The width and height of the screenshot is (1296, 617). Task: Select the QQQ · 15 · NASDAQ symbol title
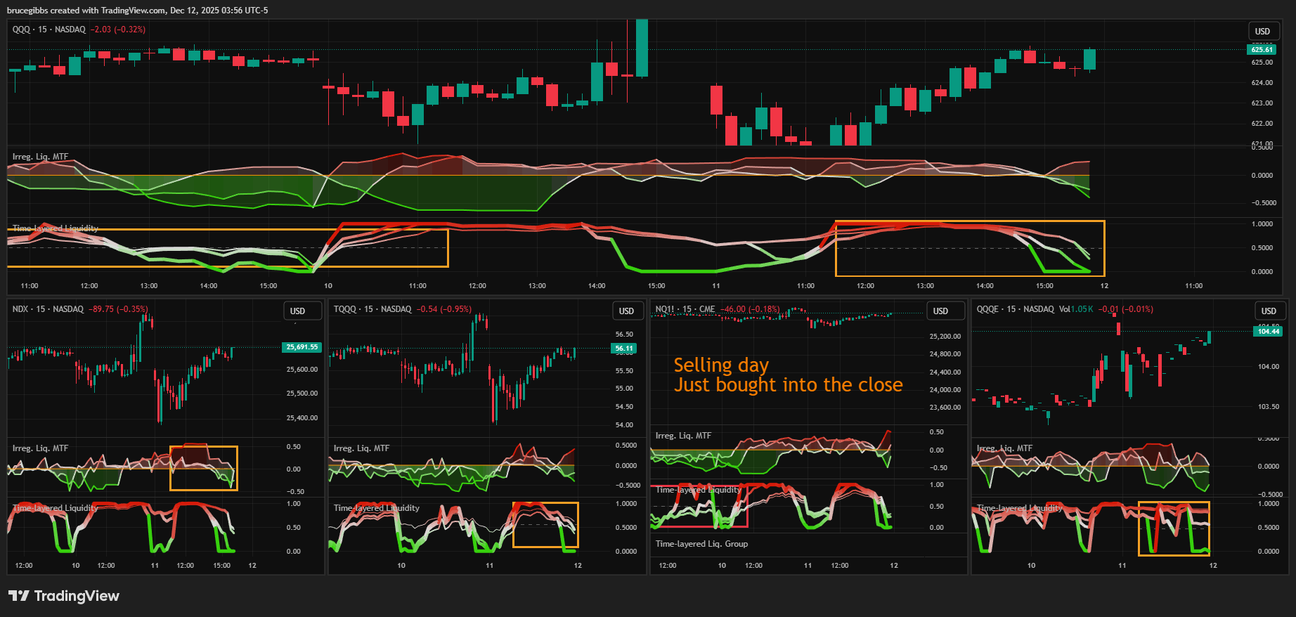click(x=48, y=30)
